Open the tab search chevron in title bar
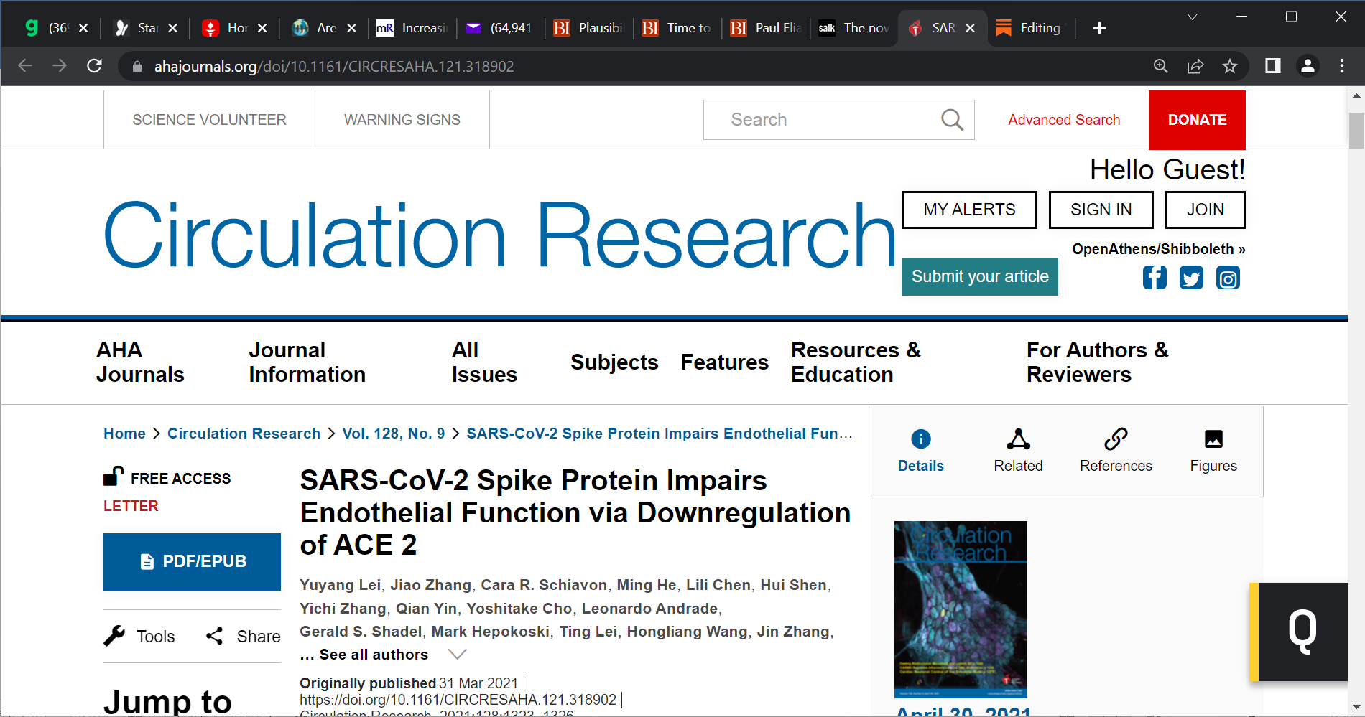Screen dimensions: 1365x717 1193,17
